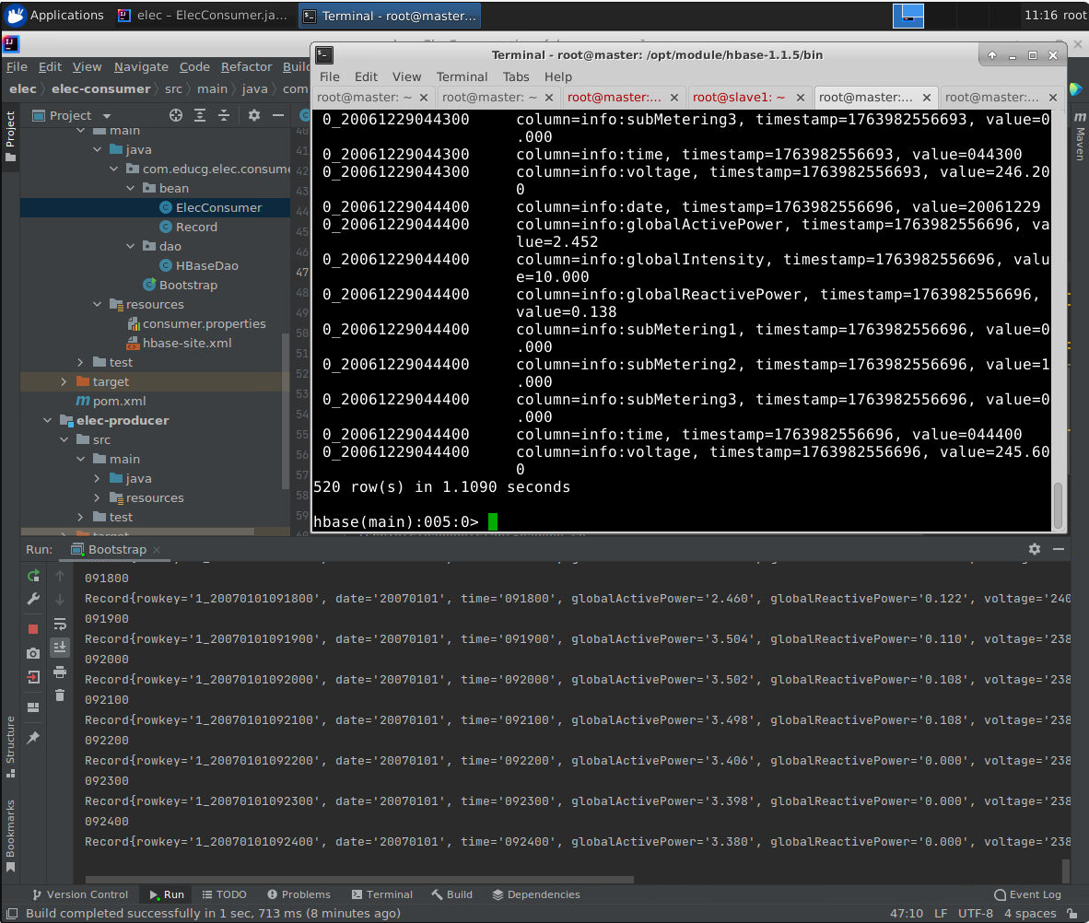The width and height of the screenshot is (1089, 923).
Task: Stop the running Bootstrap process
Action: tap(33, 628)
